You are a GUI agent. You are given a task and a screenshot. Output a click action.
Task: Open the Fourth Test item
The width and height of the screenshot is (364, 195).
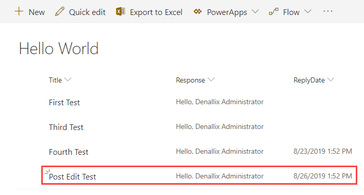click(69, 152)
